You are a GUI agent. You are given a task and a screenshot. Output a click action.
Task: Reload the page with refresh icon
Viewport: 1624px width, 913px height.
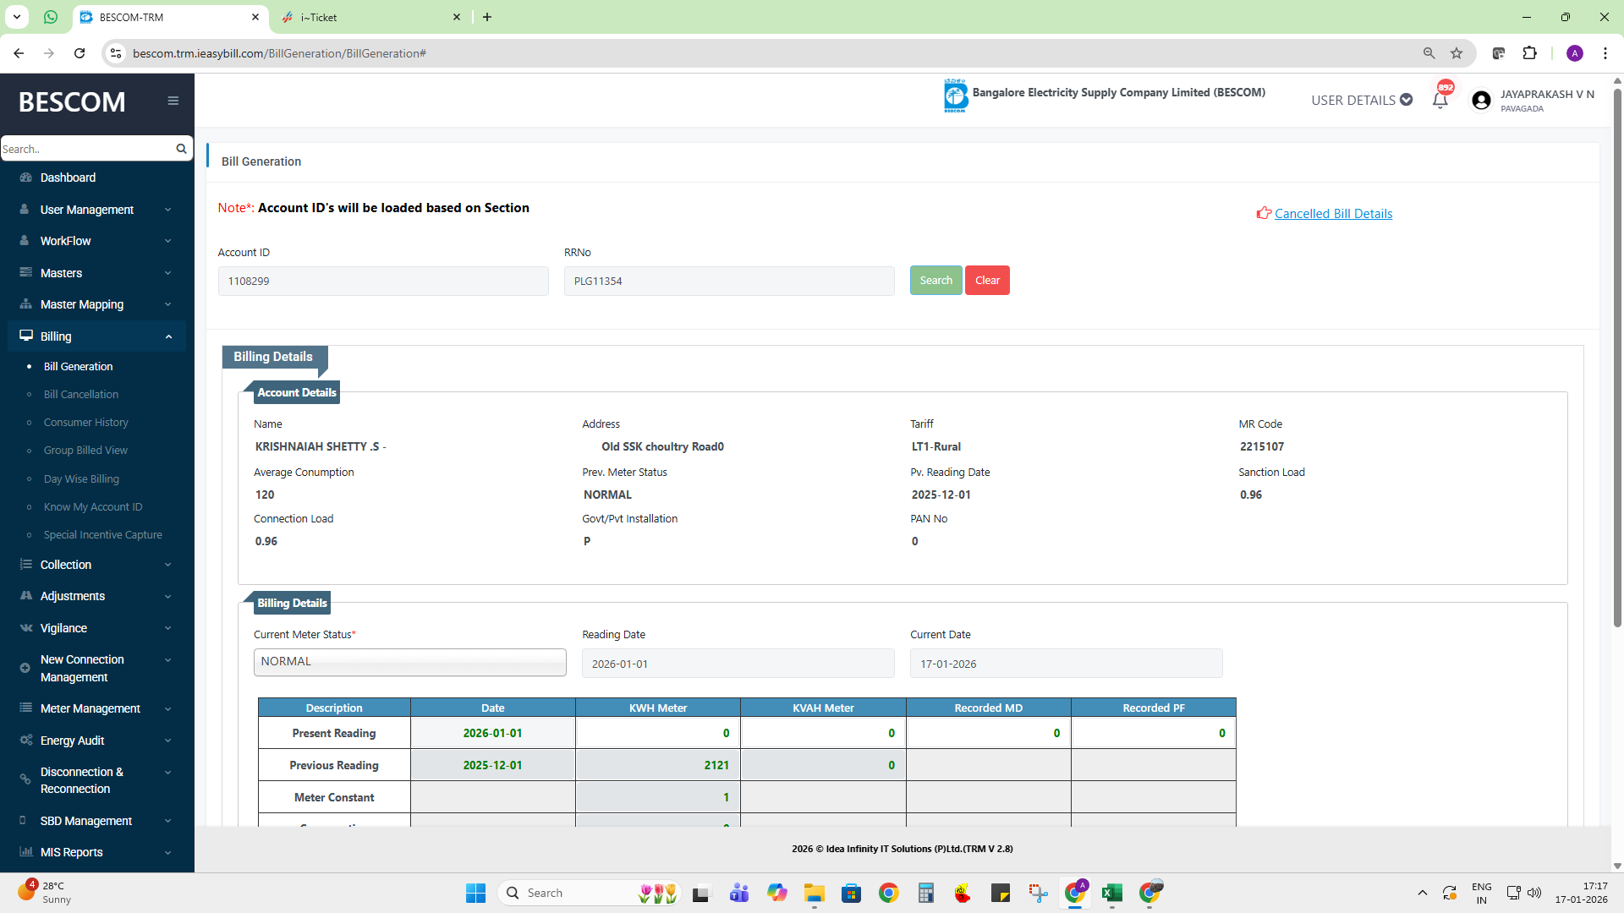coord(80,53)
